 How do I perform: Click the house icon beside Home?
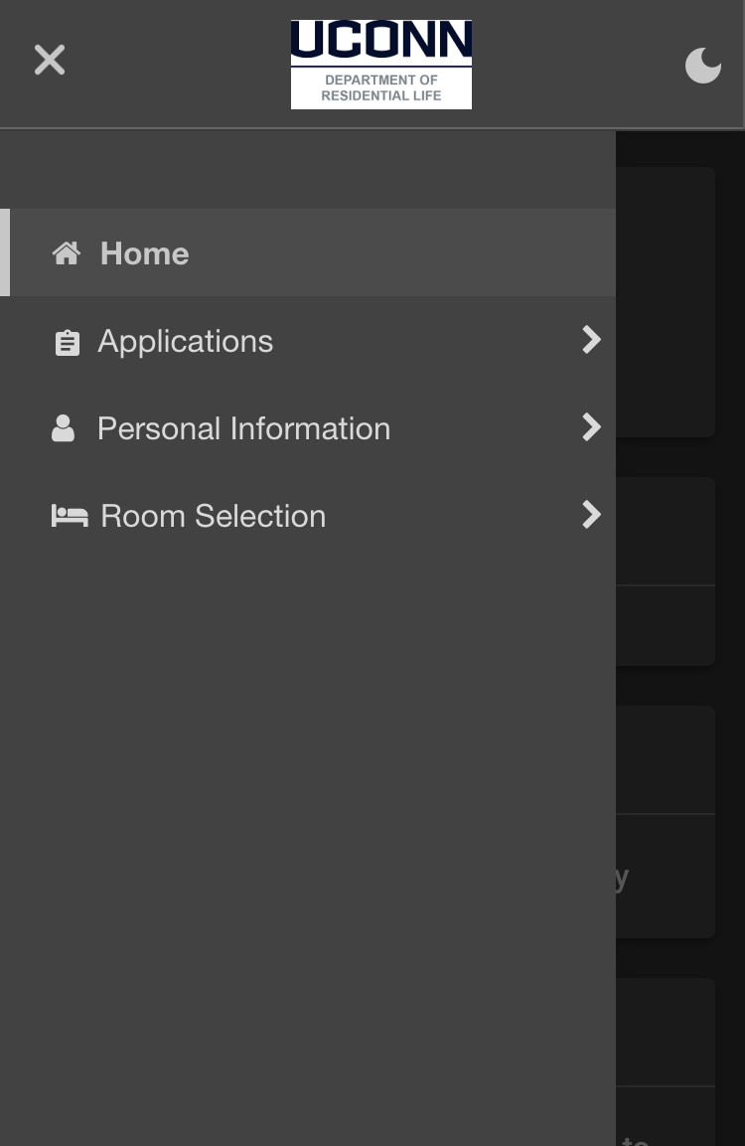(x=67, y=253)
